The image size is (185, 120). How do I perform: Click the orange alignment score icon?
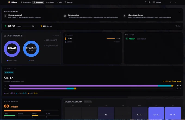click(x=41, y=26)
